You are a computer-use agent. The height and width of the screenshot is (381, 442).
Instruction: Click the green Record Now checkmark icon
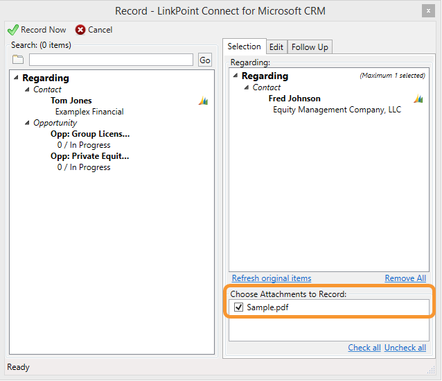click(13, 30)
